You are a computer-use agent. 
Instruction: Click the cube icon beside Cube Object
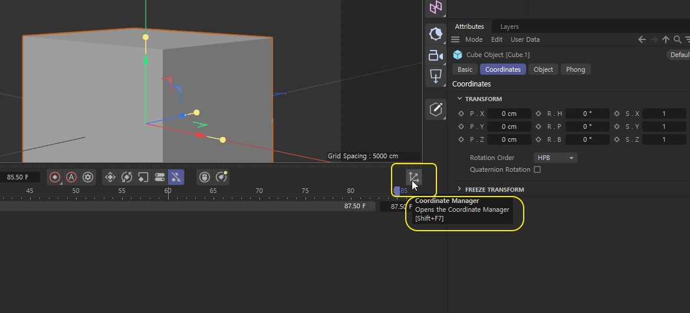coord(458,55)
